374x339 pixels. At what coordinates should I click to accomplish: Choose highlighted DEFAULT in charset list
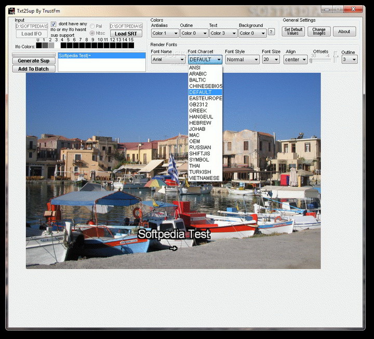(205, 92)
